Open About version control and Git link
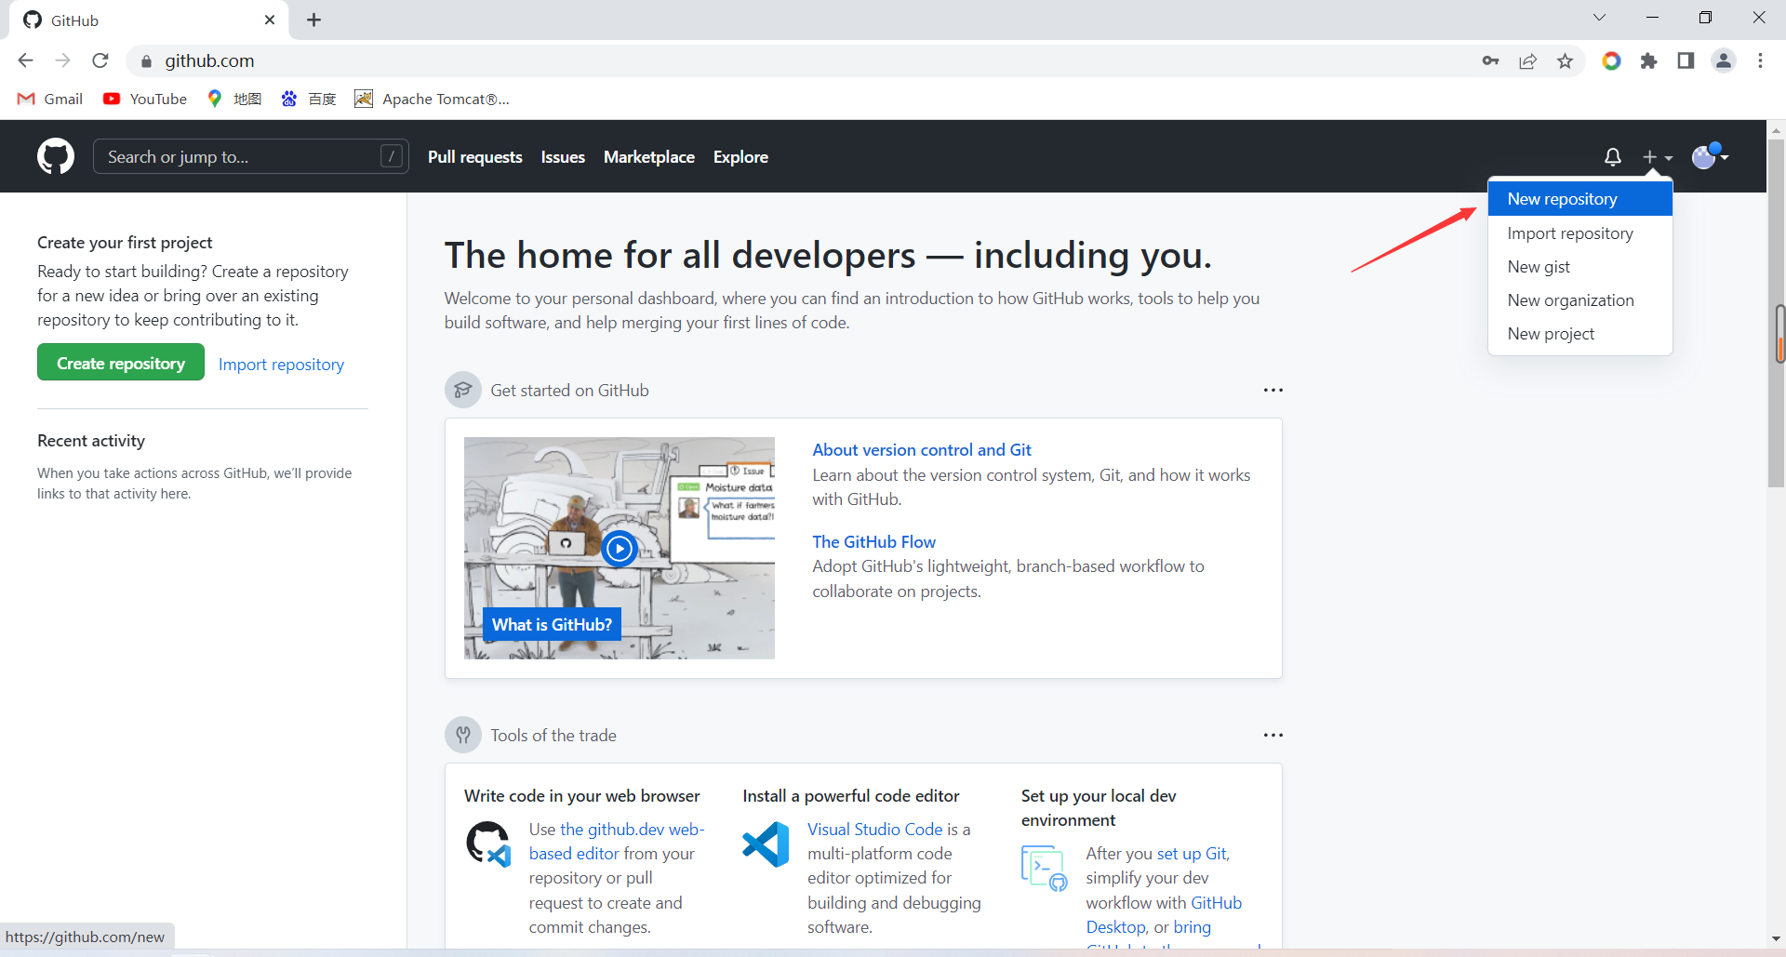This screenshot has height=957, width=1786. (x=922, y=450)
